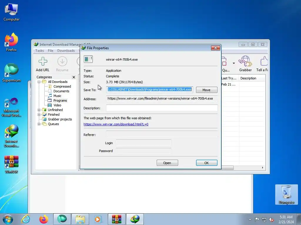Click the Description column header
The image size is (301, 225).
click(252, 78)
